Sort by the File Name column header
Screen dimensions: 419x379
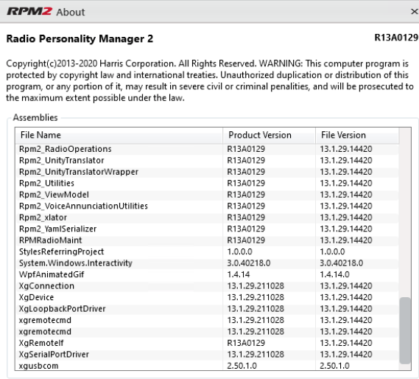coord(119,135)
